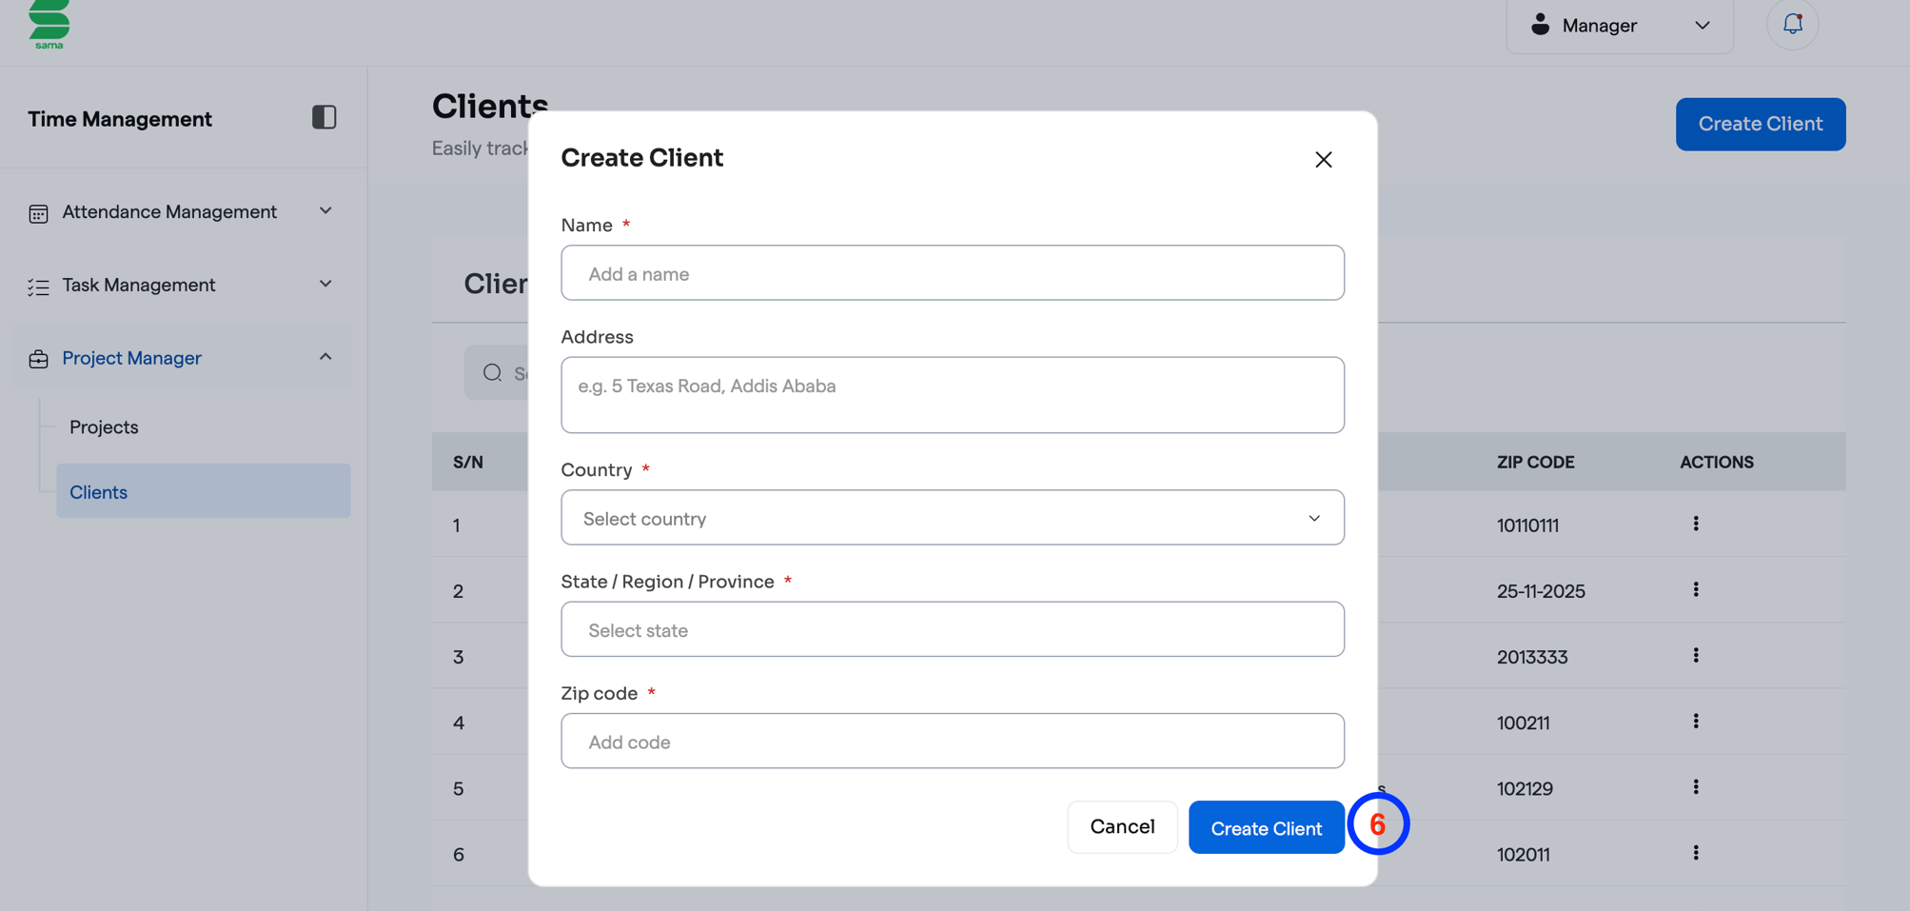
Task: Open actions menu for row 2013333
Action: click(x=1695, y=655)
